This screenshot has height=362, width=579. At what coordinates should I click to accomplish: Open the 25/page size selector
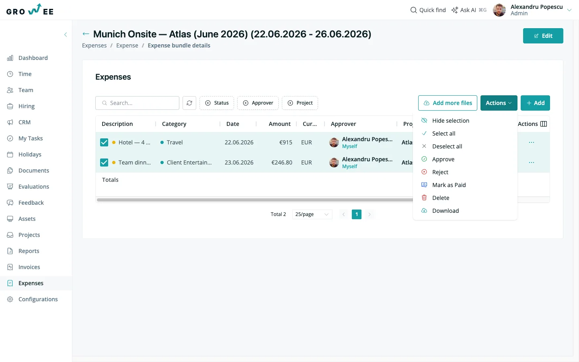312,214
